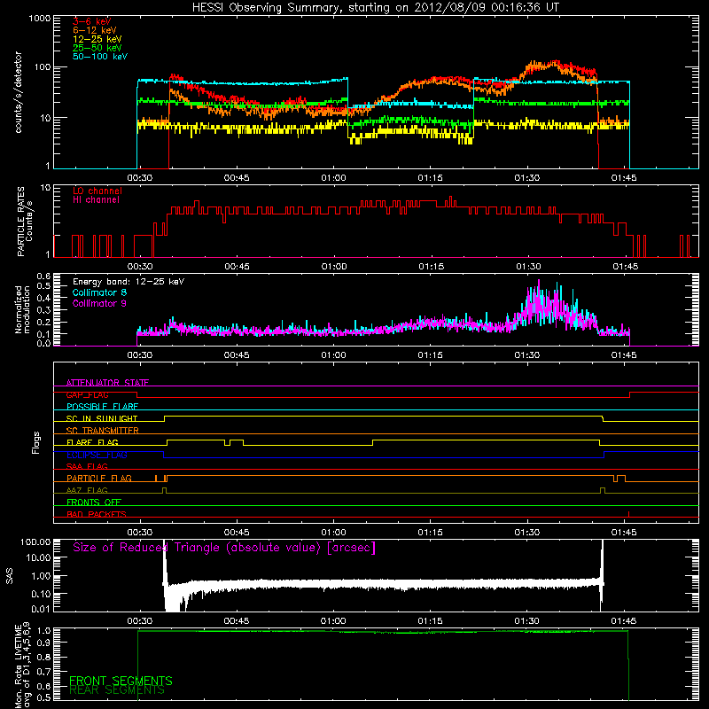The height and width of the screenshot is (709, 709).
Task: Click the 0.6 tick label on the modulation axis
Action: click(x=43, y=276)
